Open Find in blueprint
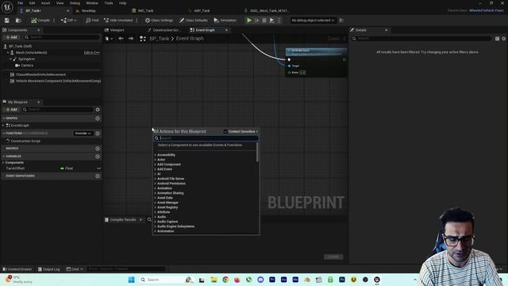Screen dimensions: 508x286 pyautogui.click(x=92, y=21)
